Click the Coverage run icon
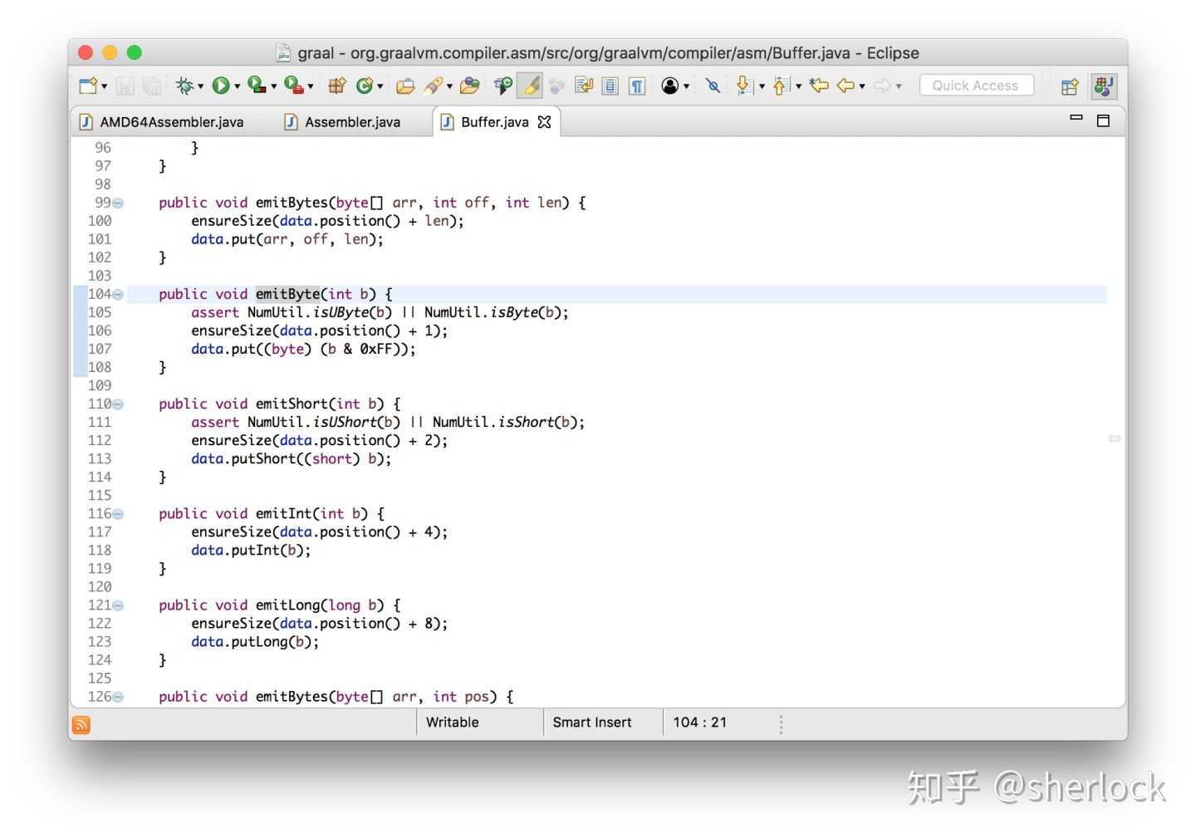The image size is (1196, 838). 257,86
